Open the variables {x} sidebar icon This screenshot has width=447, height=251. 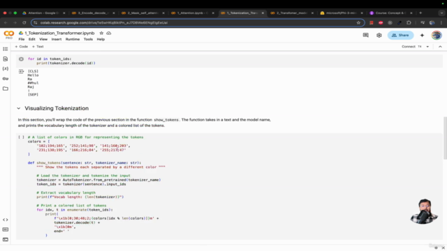(5, 68)
